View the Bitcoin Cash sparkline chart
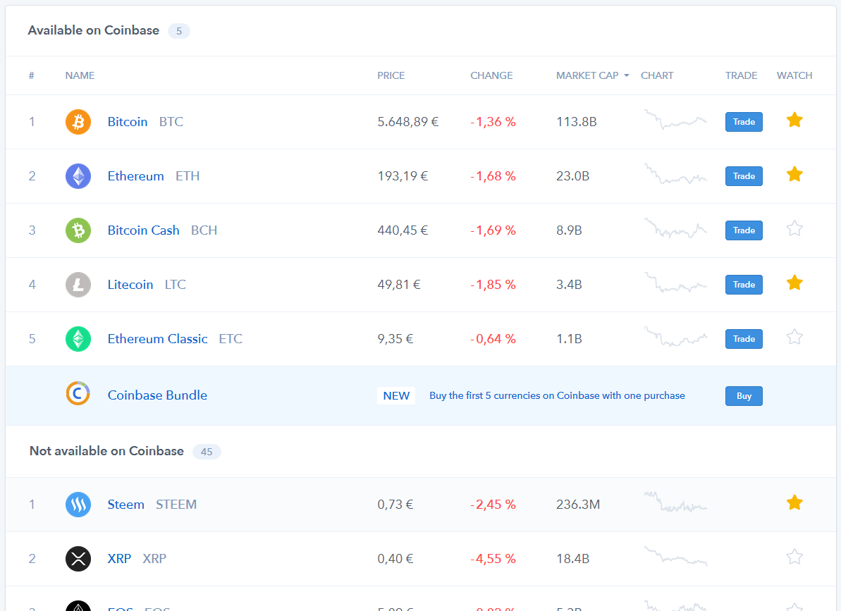841x611 pixels. 675,228
